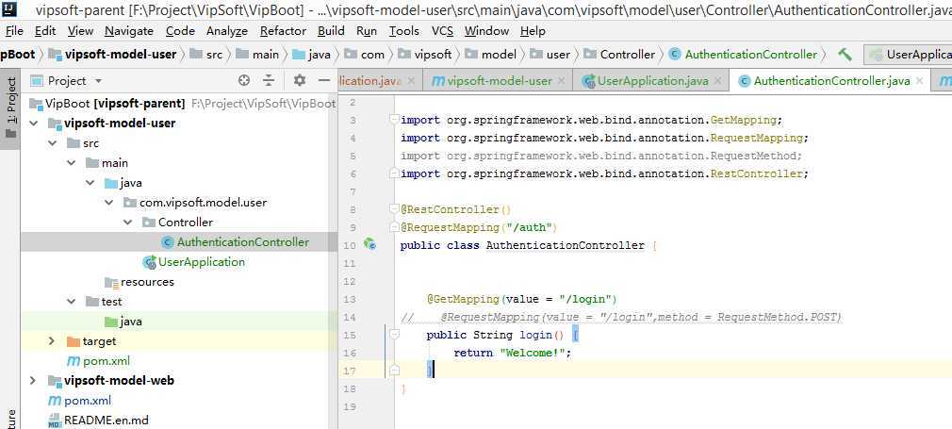
Task: Select AuthenticationController in project tree
Action: [236, 242]
